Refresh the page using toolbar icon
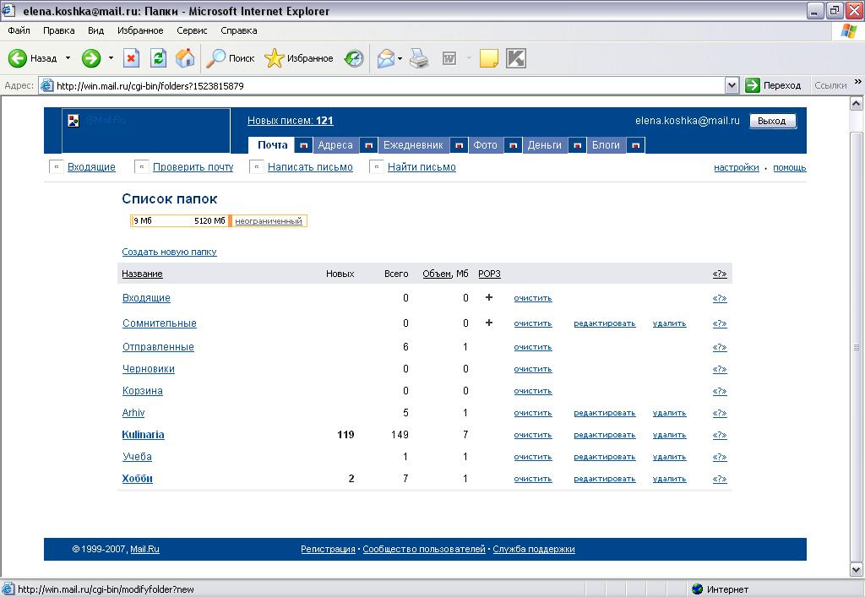865x597 pixels. pyautogui.click(x=158, y=58)
